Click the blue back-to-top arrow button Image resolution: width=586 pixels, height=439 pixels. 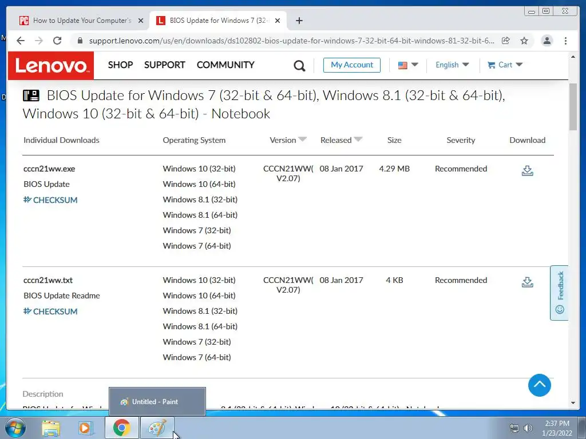539,385
